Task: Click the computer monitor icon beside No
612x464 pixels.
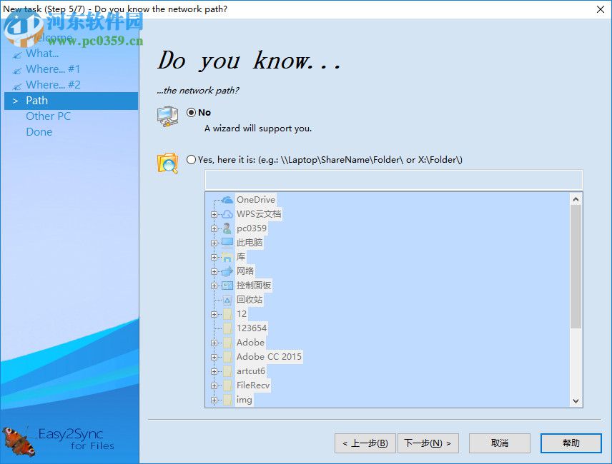Action: click(x=168, y=114)
